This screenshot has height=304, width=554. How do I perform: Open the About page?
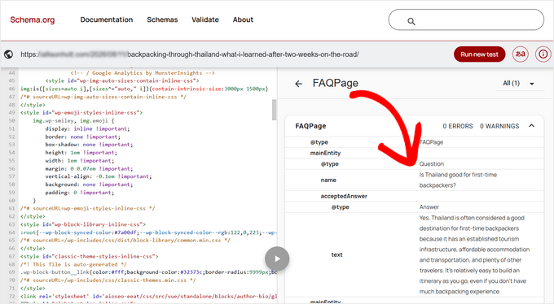(x=243, y=20)
